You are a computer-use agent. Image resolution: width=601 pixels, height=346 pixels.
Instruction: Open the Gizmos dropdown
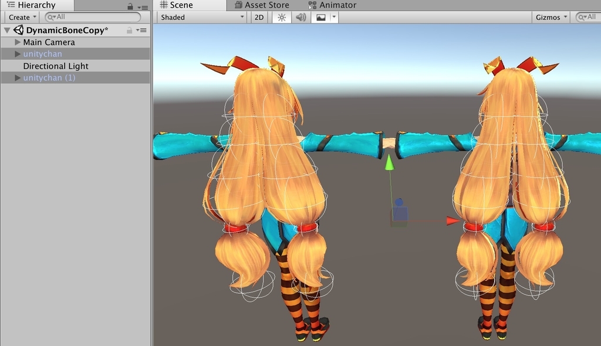tap(551, 17)
